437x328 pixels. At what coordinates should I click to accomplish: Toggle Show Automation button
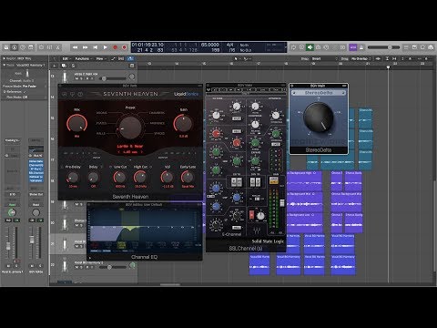(x=113, y=58)
